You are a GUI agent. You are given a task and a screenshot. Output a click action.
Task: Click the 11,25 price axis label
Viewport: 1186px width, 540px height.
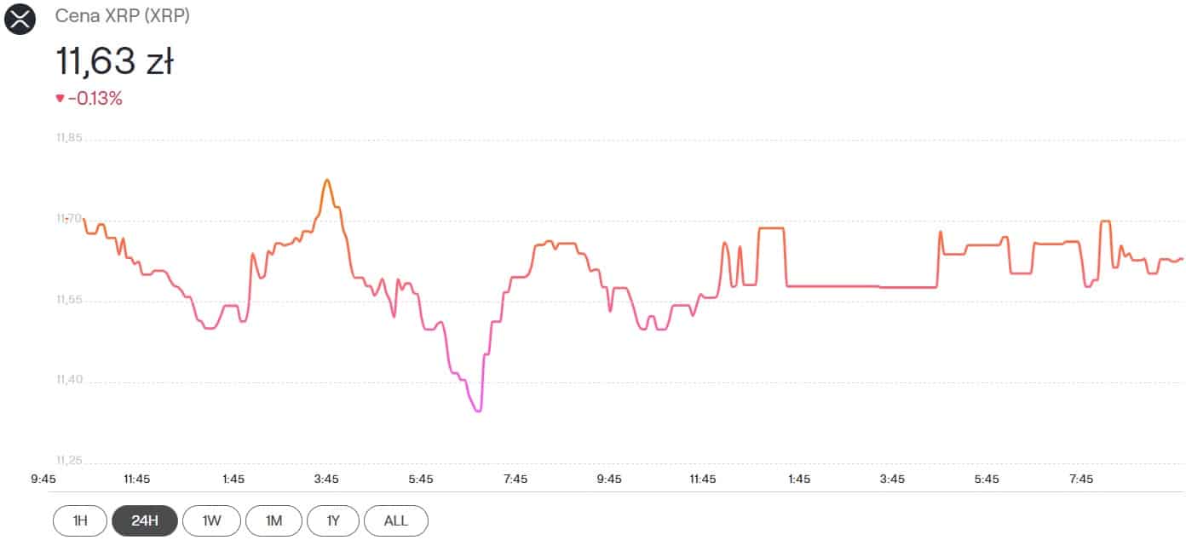pyautogui.click(x=68, y=461)
